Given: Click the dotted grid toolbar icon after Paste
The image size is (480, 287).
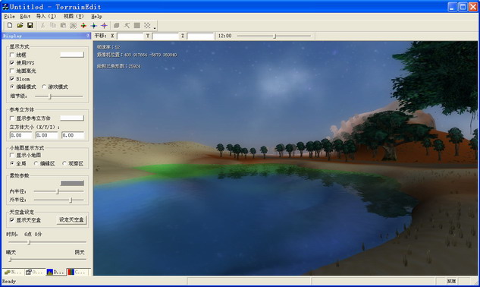Looking at the screenshot, I should click(x=73, y=26).
